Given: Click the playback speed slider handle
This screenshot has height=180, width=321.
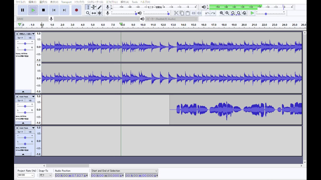Looking at the screenshot, I should tap(266, 14).
